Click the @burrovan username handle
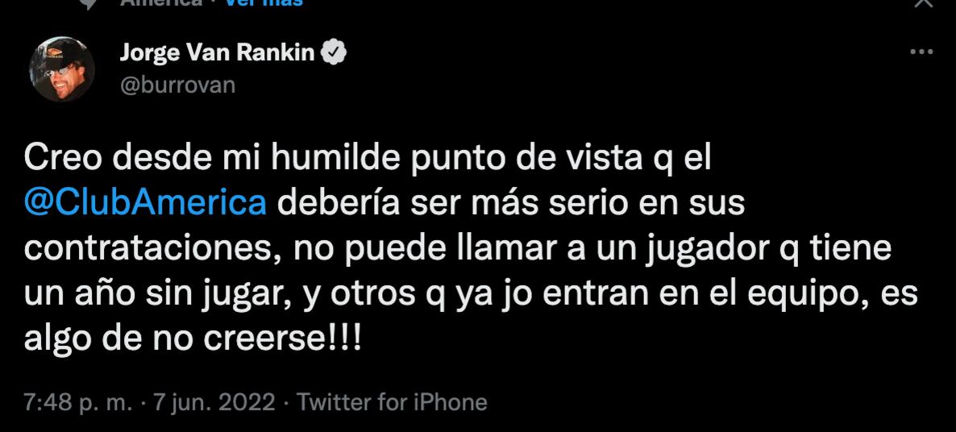This screenshot has width=956, height=432. click(177, 85)
